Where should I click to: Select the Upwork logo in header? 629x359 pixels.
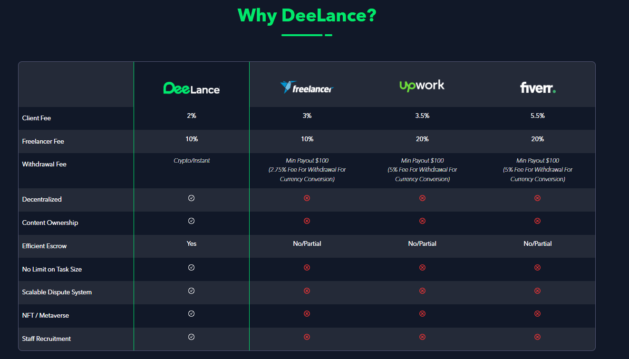[x=422, y=86]
